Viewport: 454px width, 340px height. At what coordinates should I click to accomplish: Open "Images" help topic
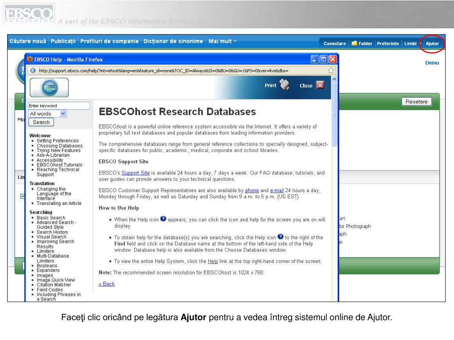click(45, 275)
